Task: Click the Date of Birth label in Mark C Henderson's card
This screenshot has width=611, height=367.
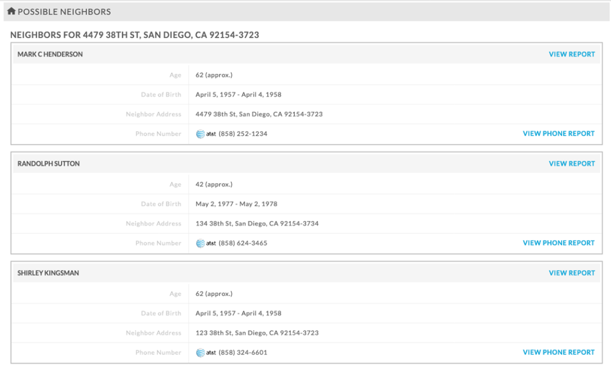Action: point(161,95)
